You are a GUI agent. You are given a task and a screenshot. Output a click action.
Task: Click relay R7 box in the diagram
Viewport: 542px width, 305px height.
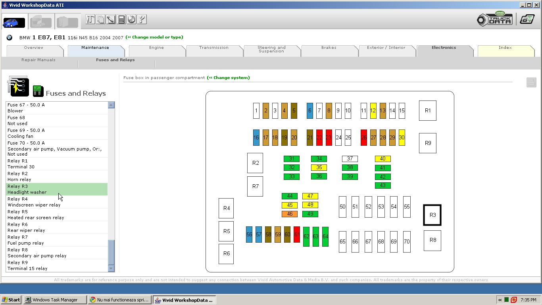pos(255,186)
